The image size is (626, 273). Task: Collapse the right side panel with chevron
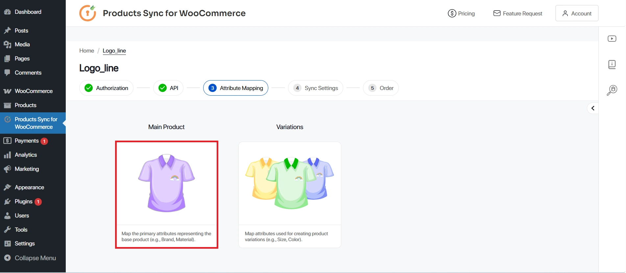click(x=593, y=108)
